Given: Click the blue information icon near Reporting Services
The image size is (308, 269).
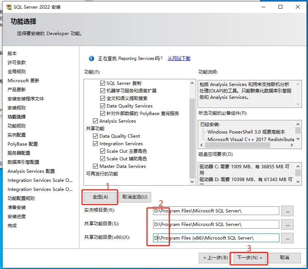Looking at the screenshot, I should pyautogui.click(x=91, y=58).
